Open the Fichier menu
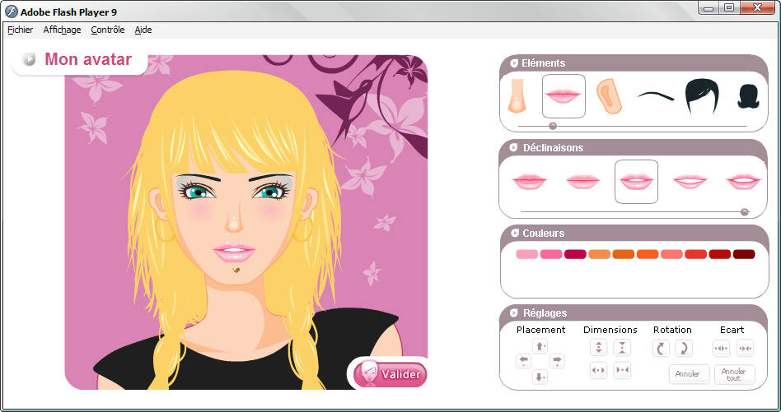 tap(21, 30)
